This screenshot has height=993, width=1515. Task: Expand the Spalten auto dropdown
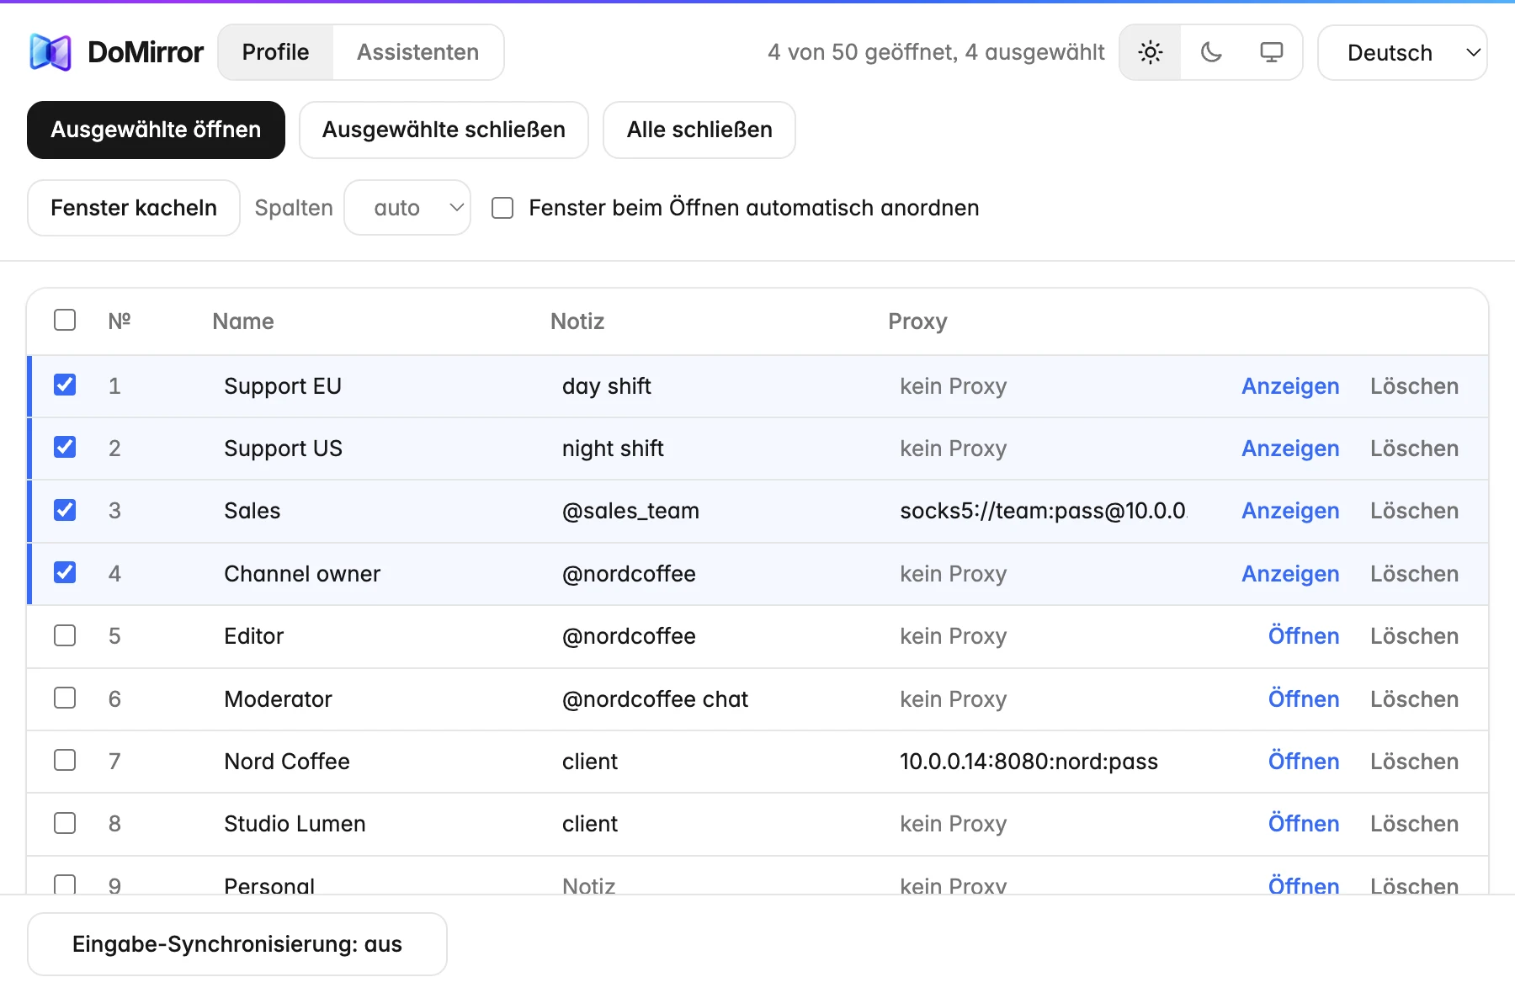click(x=407, y=208)
